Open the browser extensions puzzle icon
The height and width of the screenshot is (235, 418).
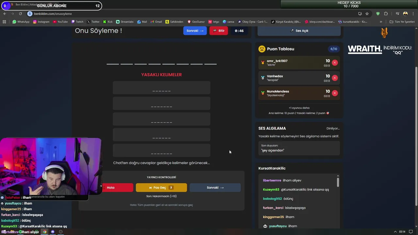pyautogui.click(x=386, y=14)
